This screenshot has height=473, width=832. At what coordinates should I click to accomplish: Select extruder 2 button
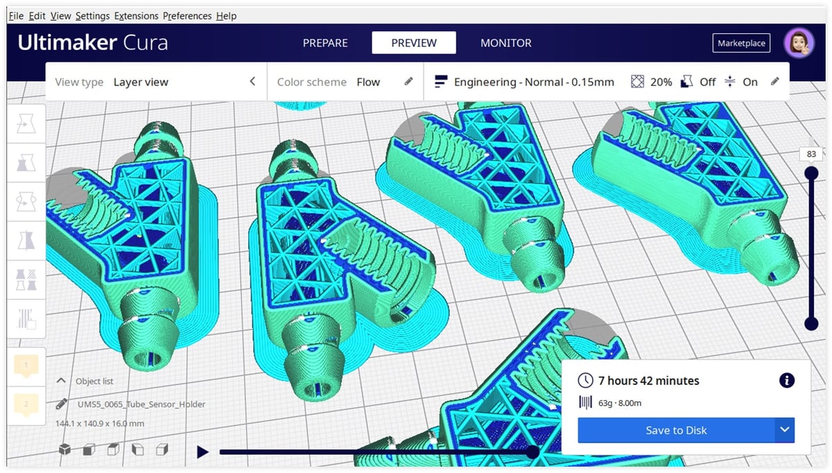pos(26,404)
